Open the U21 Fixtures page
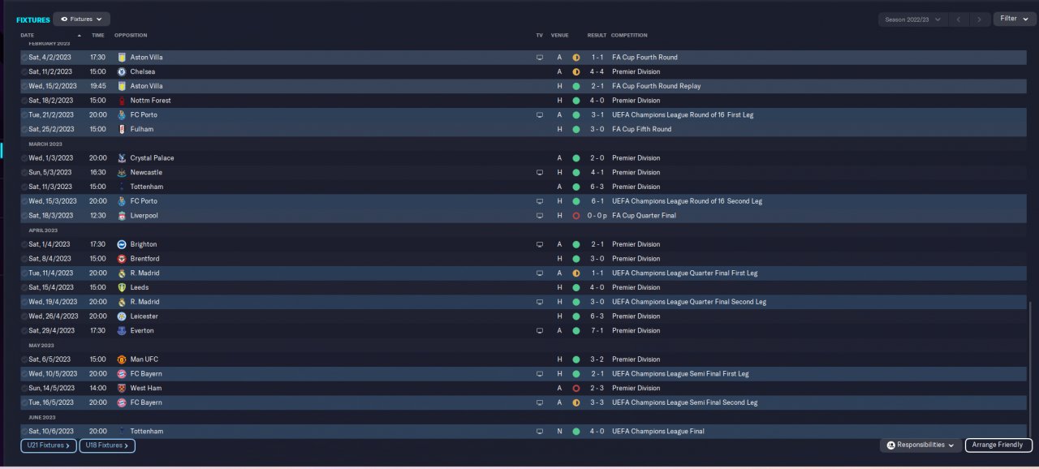Image resolution: width=1039 pixels, height=469 pixels. point(49,445)
